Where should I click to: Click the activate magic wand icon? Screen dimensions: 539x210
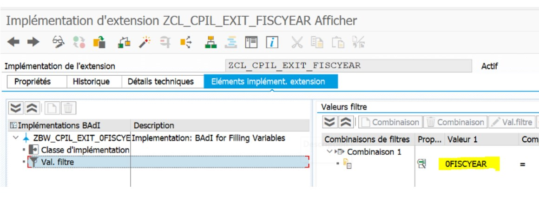click(145, 42)
